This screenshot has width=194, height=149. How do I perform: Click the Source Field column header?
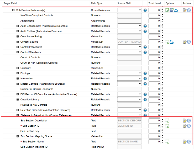124,3
